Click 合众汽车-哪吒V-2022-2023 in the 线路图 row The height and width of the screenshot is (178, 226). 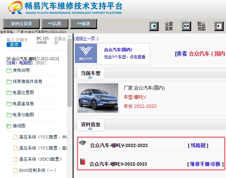pos(119,145)
